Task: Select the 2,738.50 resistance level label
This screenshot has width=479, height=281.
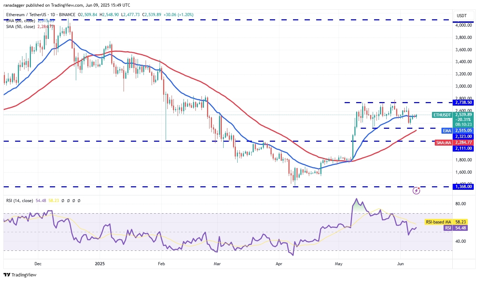Action: tap(464, 102)
